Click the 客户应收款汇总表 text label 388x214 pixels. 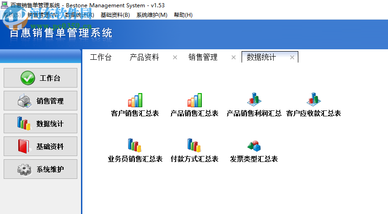coord(313,113)
